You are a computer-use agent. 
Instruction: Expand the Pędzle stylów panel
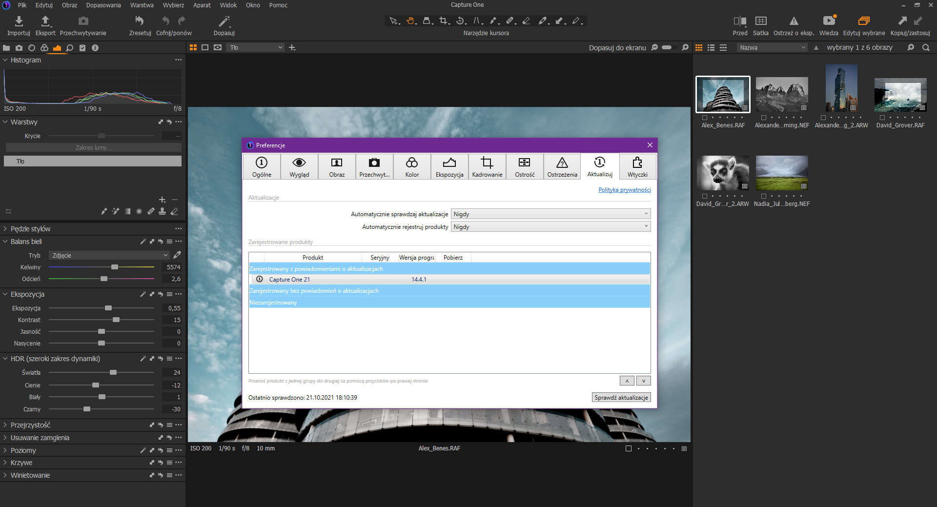click(5, 229)
